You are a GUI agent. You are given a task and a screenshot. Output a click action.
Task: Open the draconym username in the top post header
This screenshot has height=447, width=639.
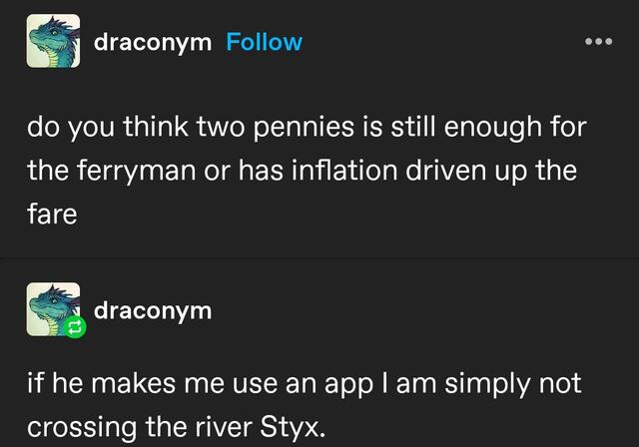pos(152,42)
